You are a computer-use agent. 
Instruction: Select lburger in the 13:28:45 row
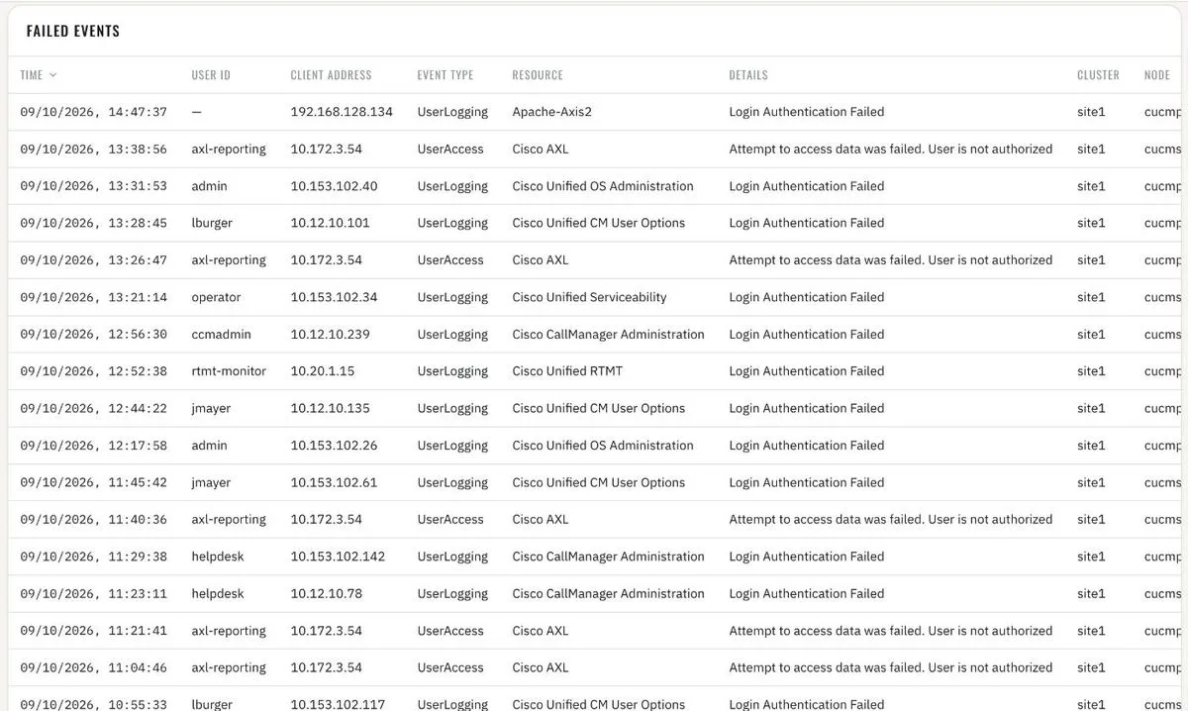click(212, 223)
